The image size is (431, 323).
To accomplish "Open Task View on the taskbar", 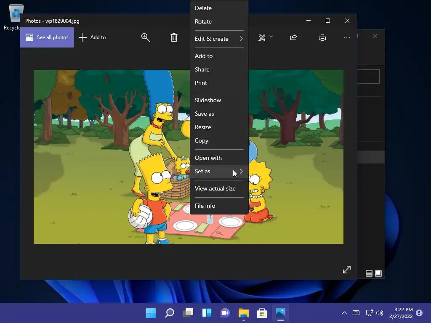I will (188, 313).
